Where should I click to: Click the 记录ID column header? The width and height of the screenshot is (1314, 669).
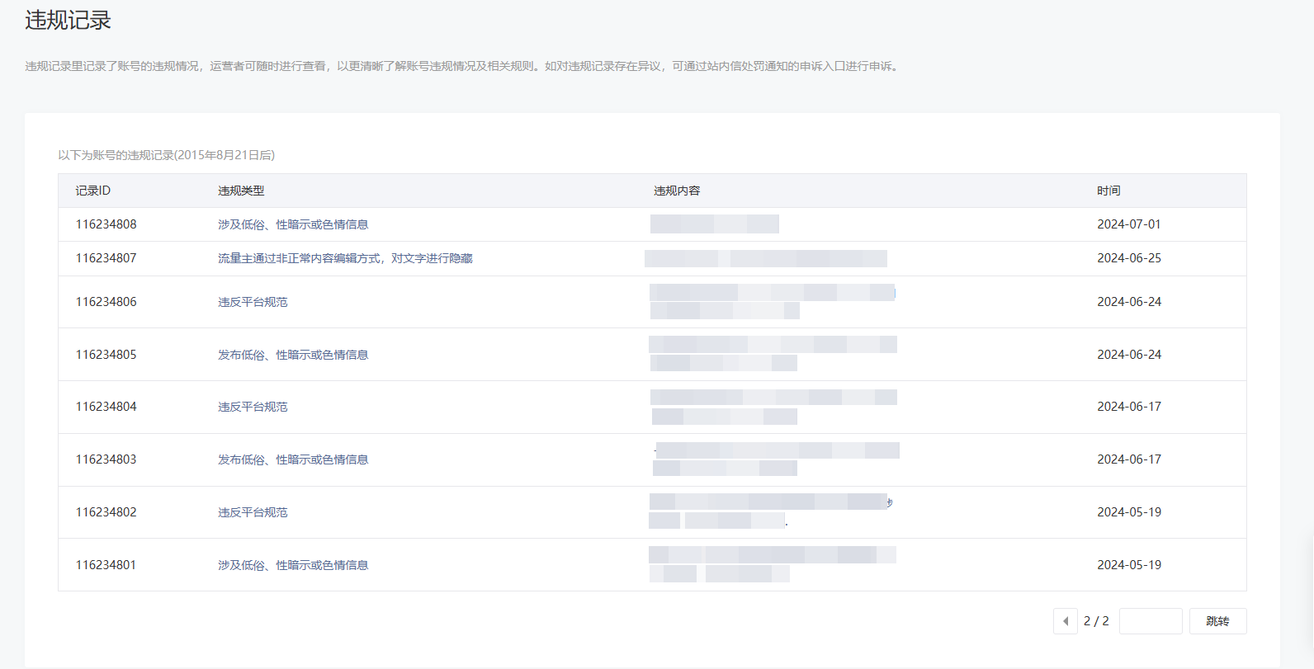[x=93, y=191]
